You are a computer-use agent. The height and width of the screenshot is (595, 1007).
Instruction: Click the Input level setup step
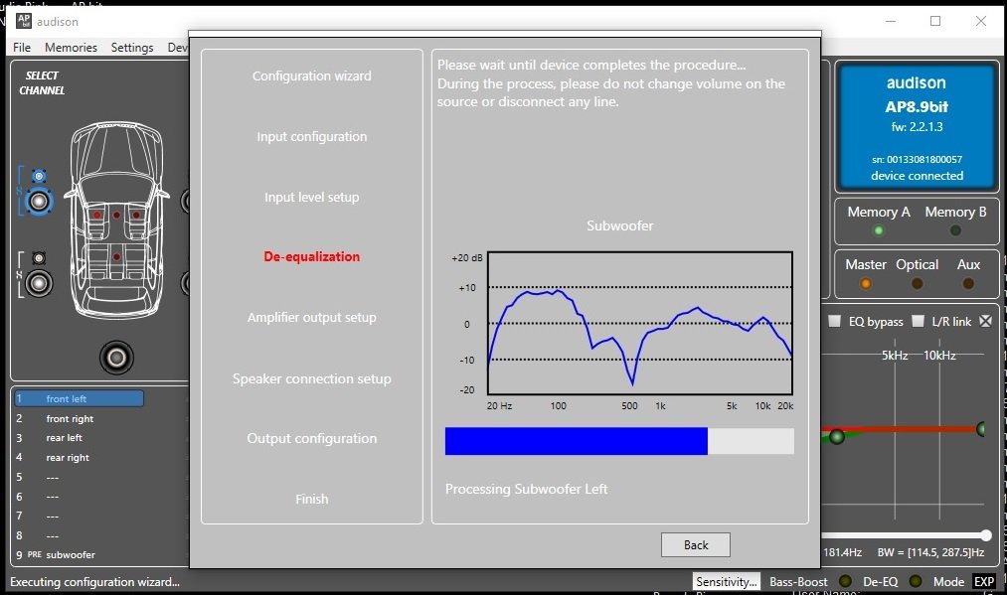(311, 197)
